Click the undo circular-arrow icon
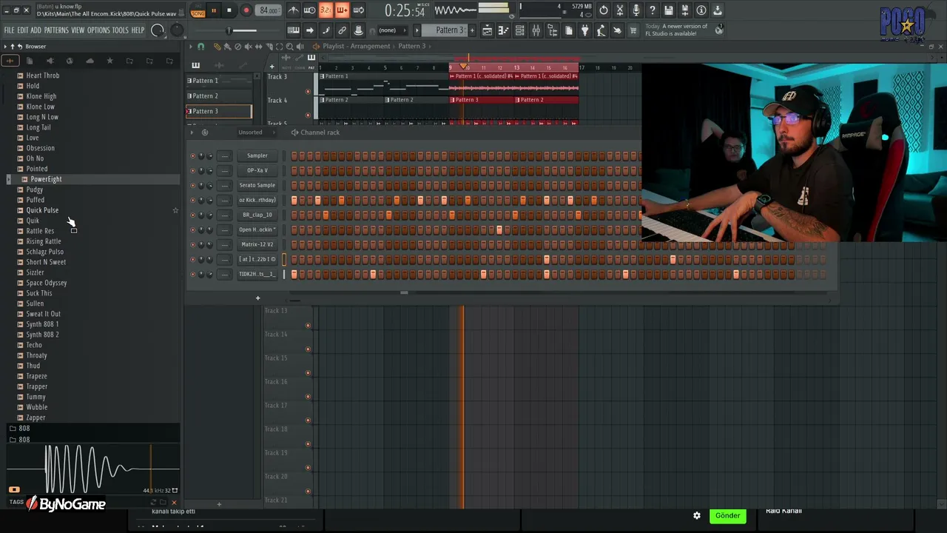Image resolution: width=947 pixels, height=533 pixels. [604, 10]
